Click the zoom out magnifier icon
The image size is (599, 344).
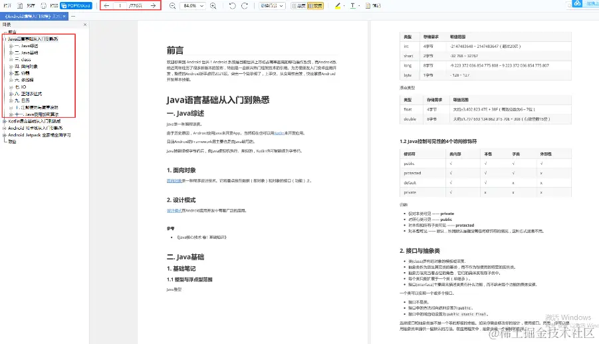tap(172, 6)
